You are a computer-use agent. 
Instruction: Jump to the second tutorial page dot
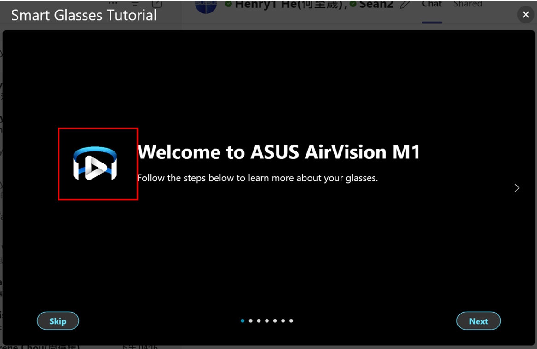point(251,321)
